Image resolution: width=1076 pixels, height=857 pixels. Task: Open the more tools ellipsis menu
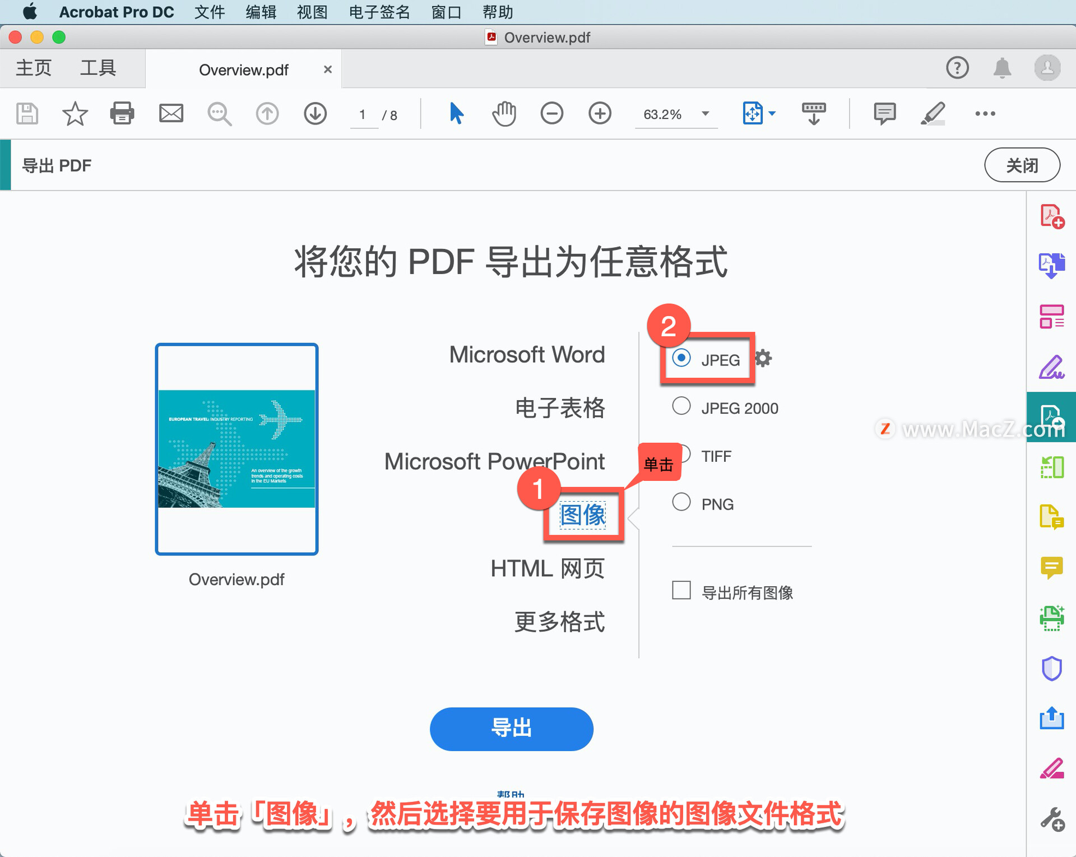tap(985, 114)
